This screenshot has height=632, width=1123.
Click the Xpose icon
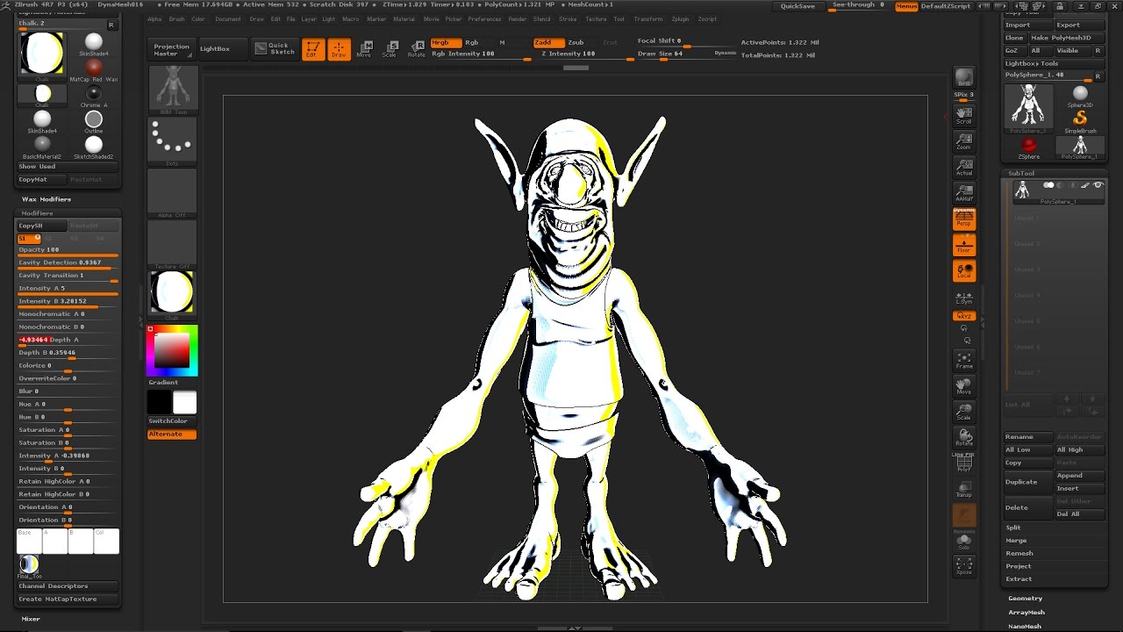(x=964, y=565)
